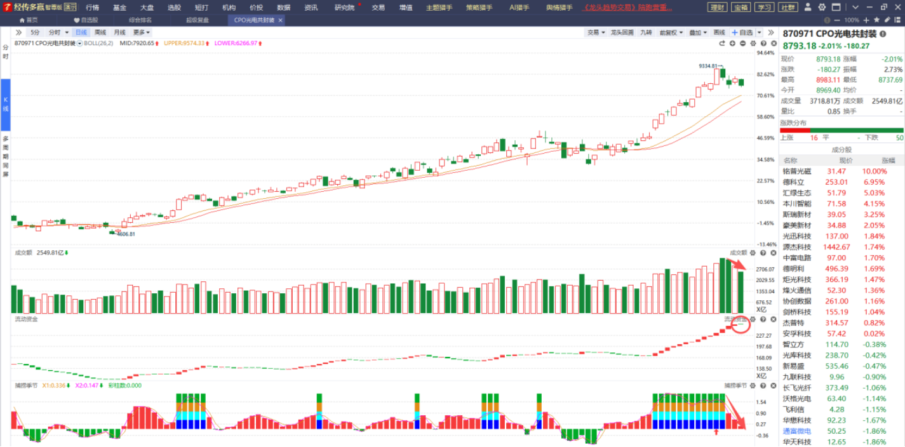
Task: Switch to the vertical 分时 view tab
Action: (5, 52)
